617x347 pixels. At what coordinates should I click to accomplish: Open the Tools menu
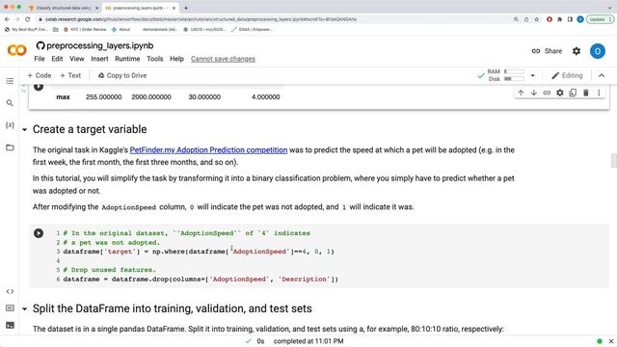pos(154,59)
